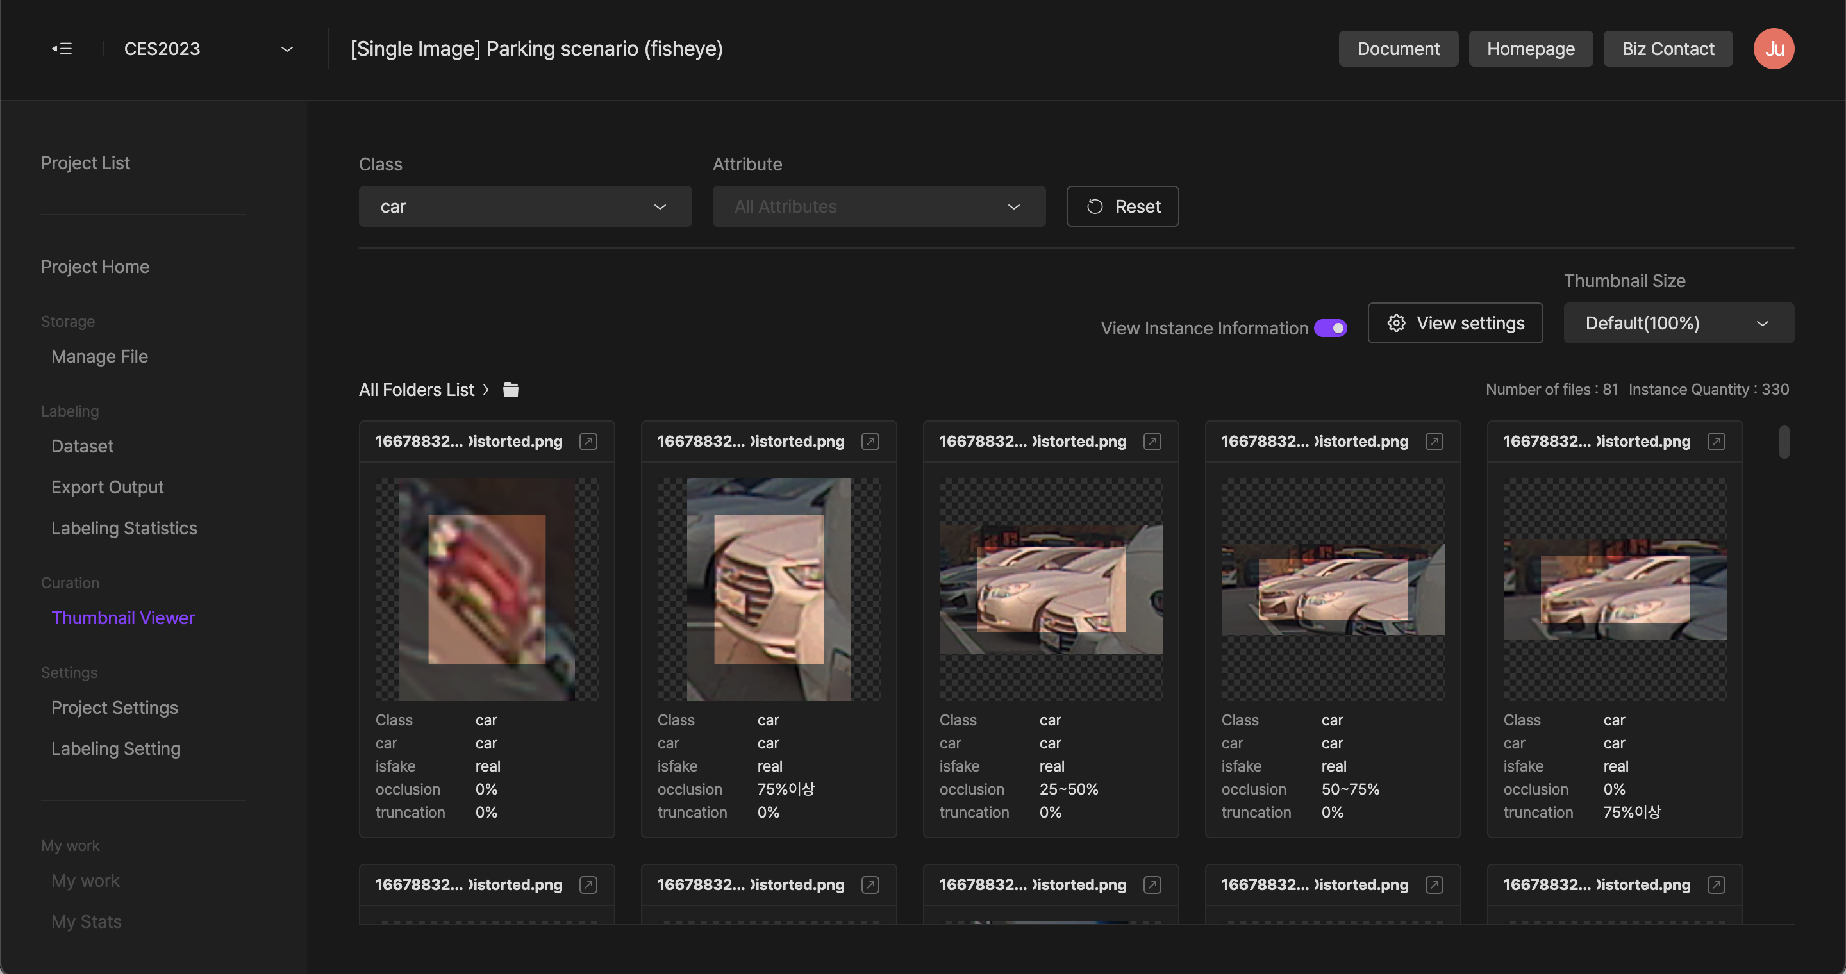The width and height of the screenshot is (1846, 974).
Task: Click the vertical scrollbar handle
Action: [x=1784, y=442]
